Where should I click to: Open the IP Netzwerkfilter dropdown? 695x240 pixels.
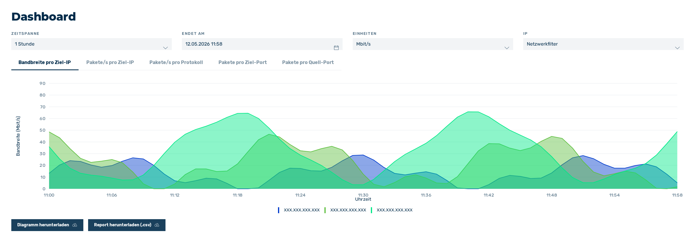[x=603, y=44]
